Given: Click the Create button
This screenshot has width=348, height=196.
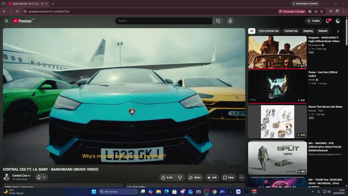Looking at the screenshot, I should point(313,21).
